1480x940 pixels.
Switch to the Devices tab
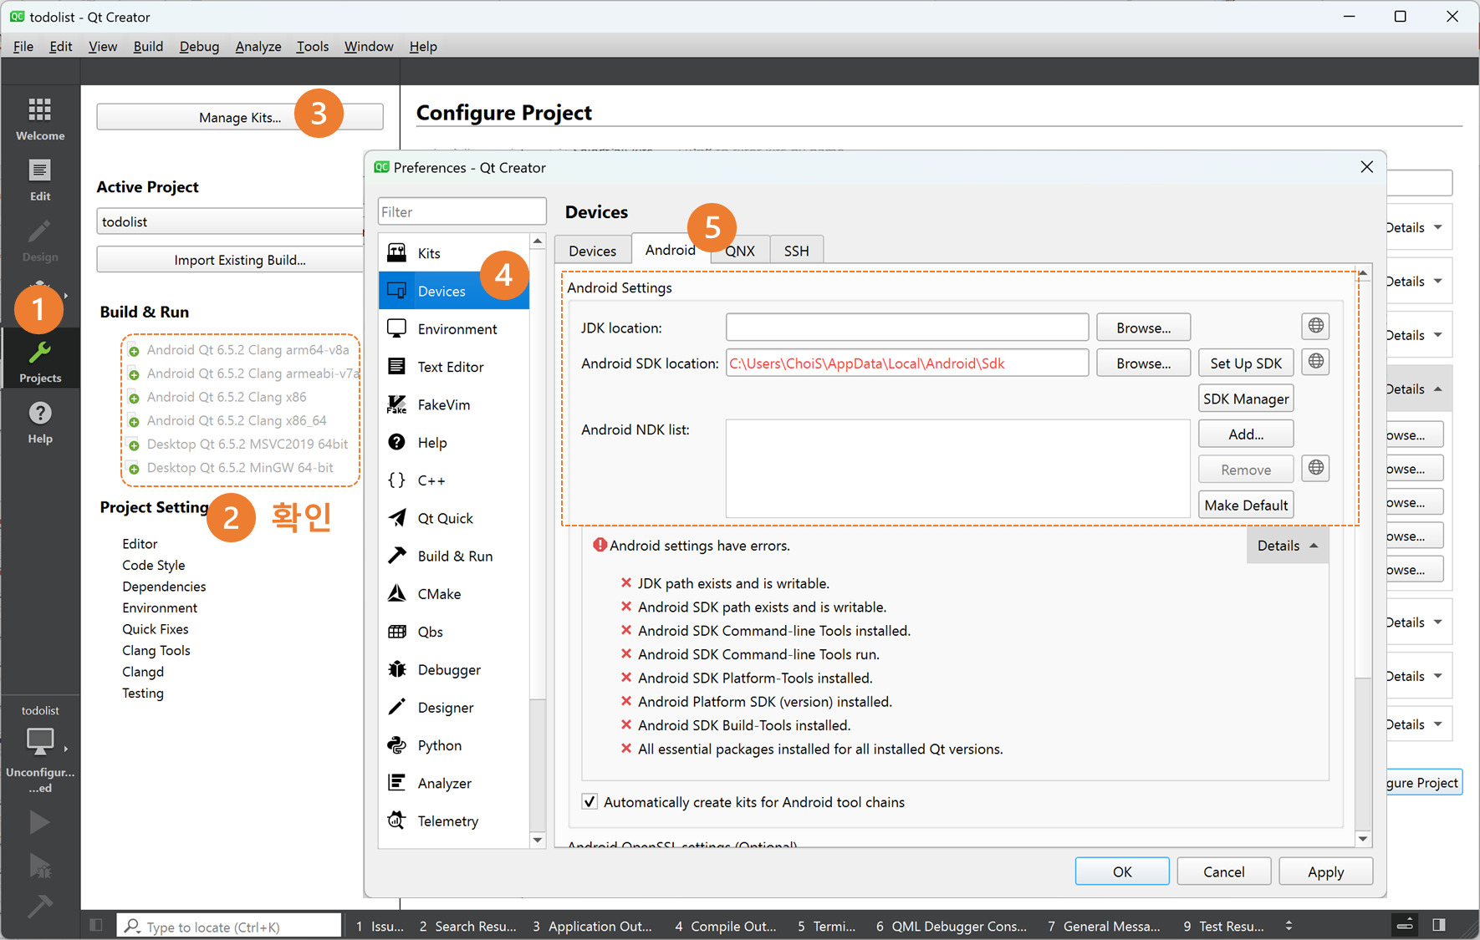coord(592,251)
